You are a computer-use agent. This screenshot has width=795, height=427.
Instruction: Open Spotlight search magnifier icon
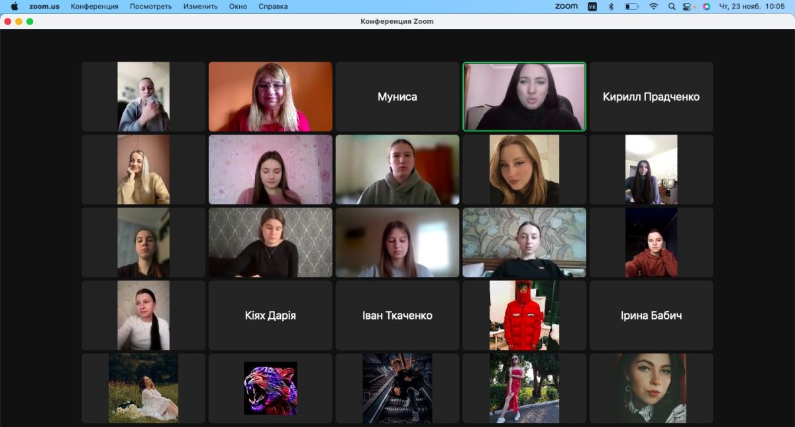(672, 6)
